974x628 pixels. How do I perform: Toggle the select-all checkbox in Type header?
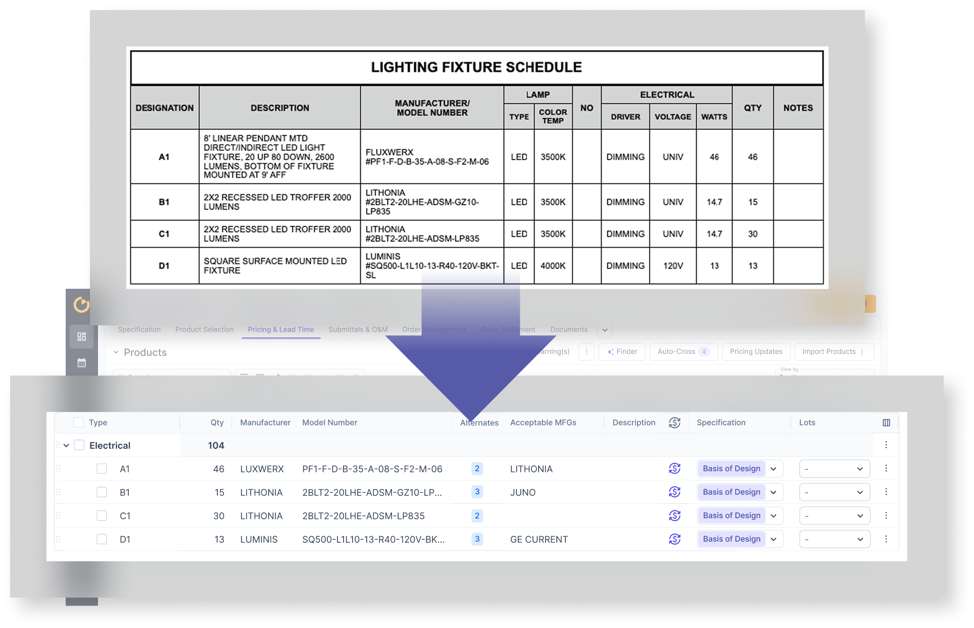[x=78, y=423]
